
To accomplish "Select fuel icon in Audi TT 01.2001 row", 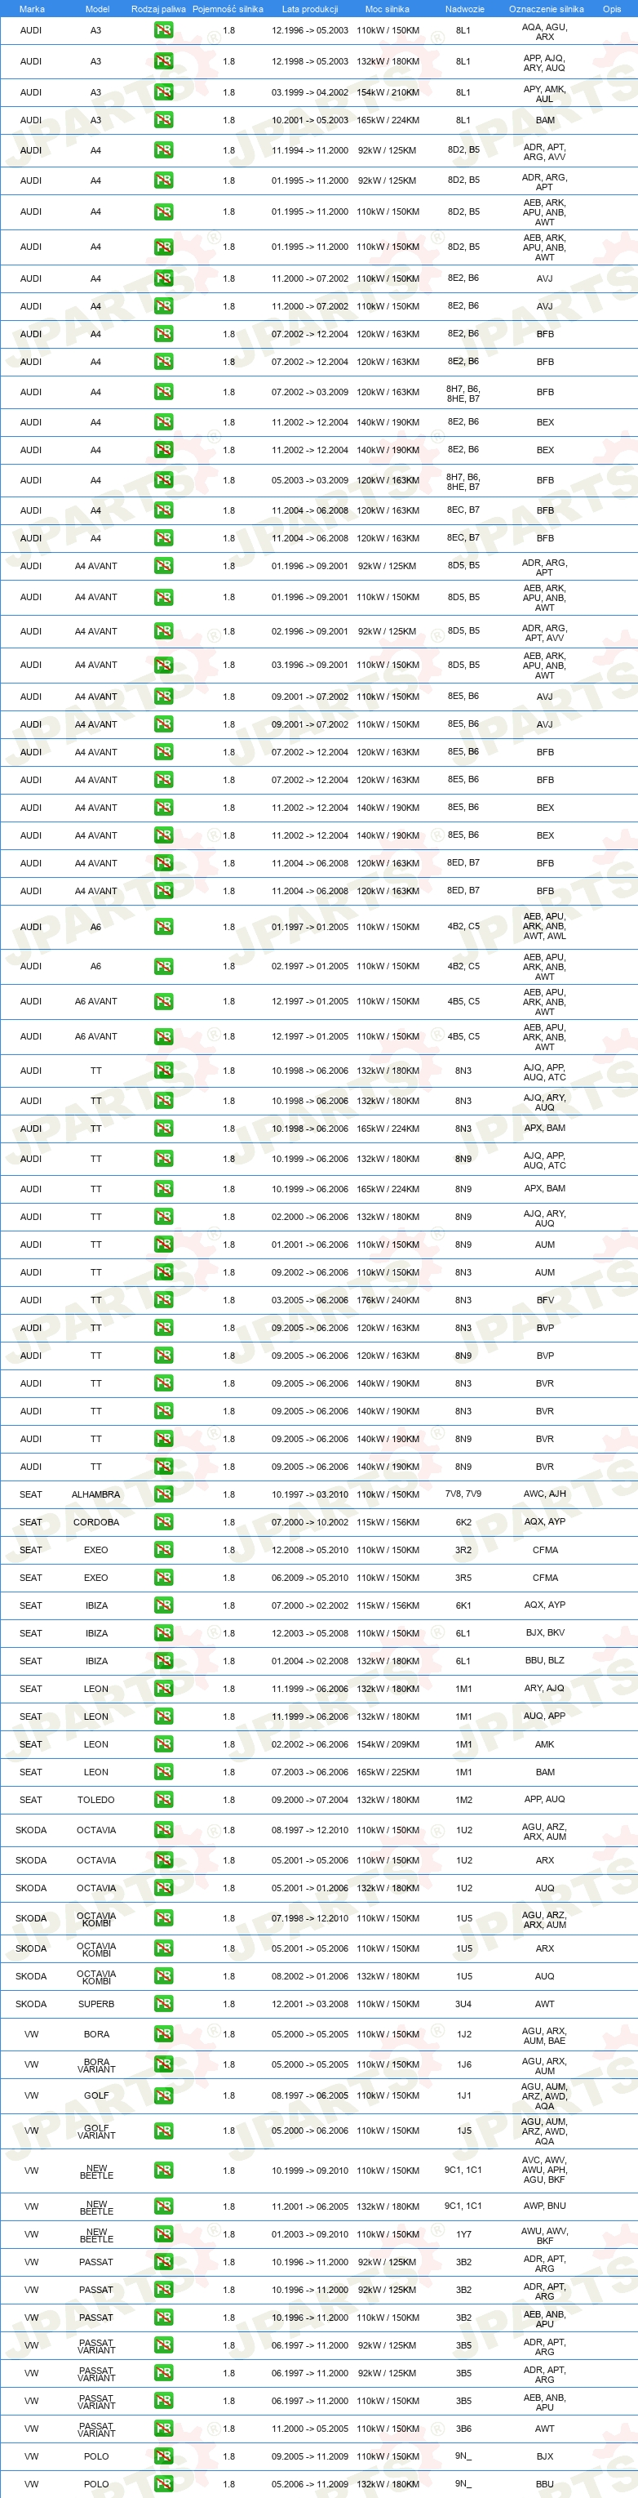I will tap(164, 1245).
